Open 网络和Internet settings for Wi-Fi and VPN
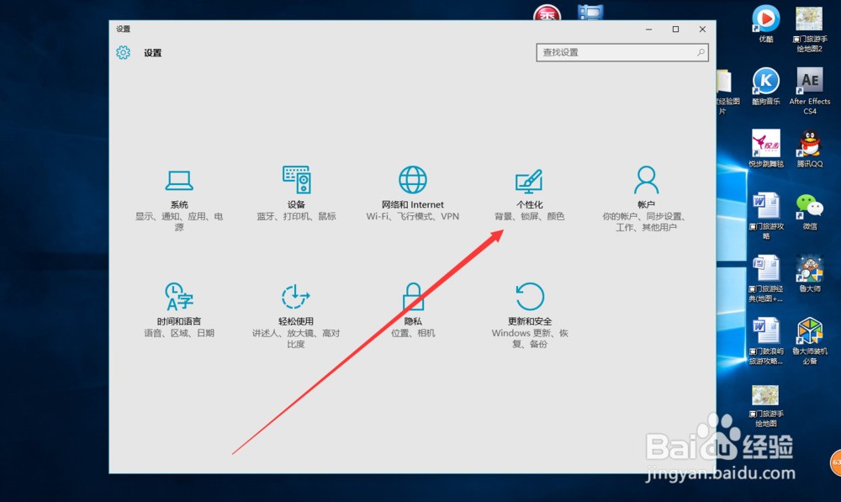This screenshot has height=502, width=841. click(411, 190)
